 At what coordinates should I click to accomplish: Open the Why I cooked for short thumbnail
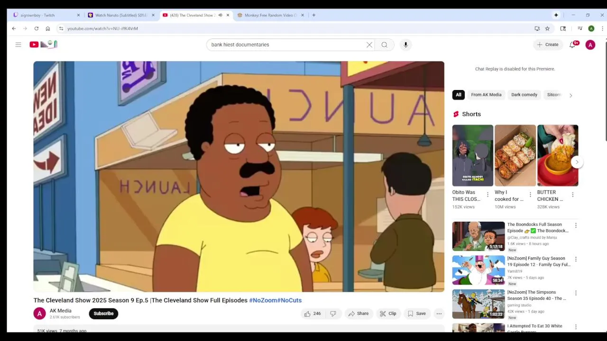(x=515, y=155)
